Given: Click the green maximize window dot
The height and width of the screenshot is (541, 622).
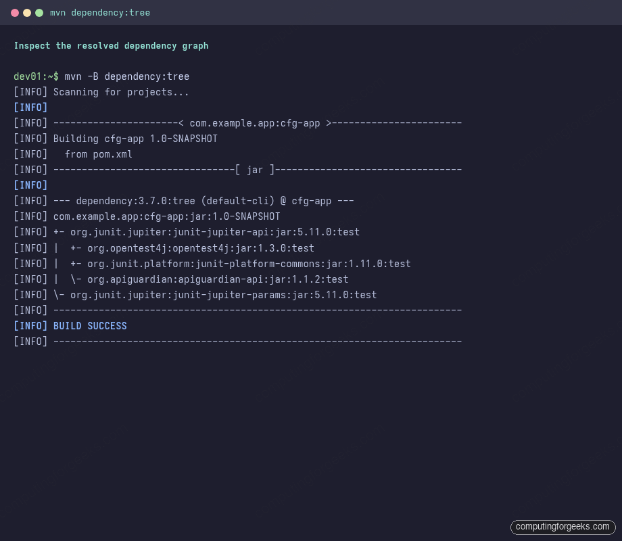Looking at the screenshot, I should 39,13.
